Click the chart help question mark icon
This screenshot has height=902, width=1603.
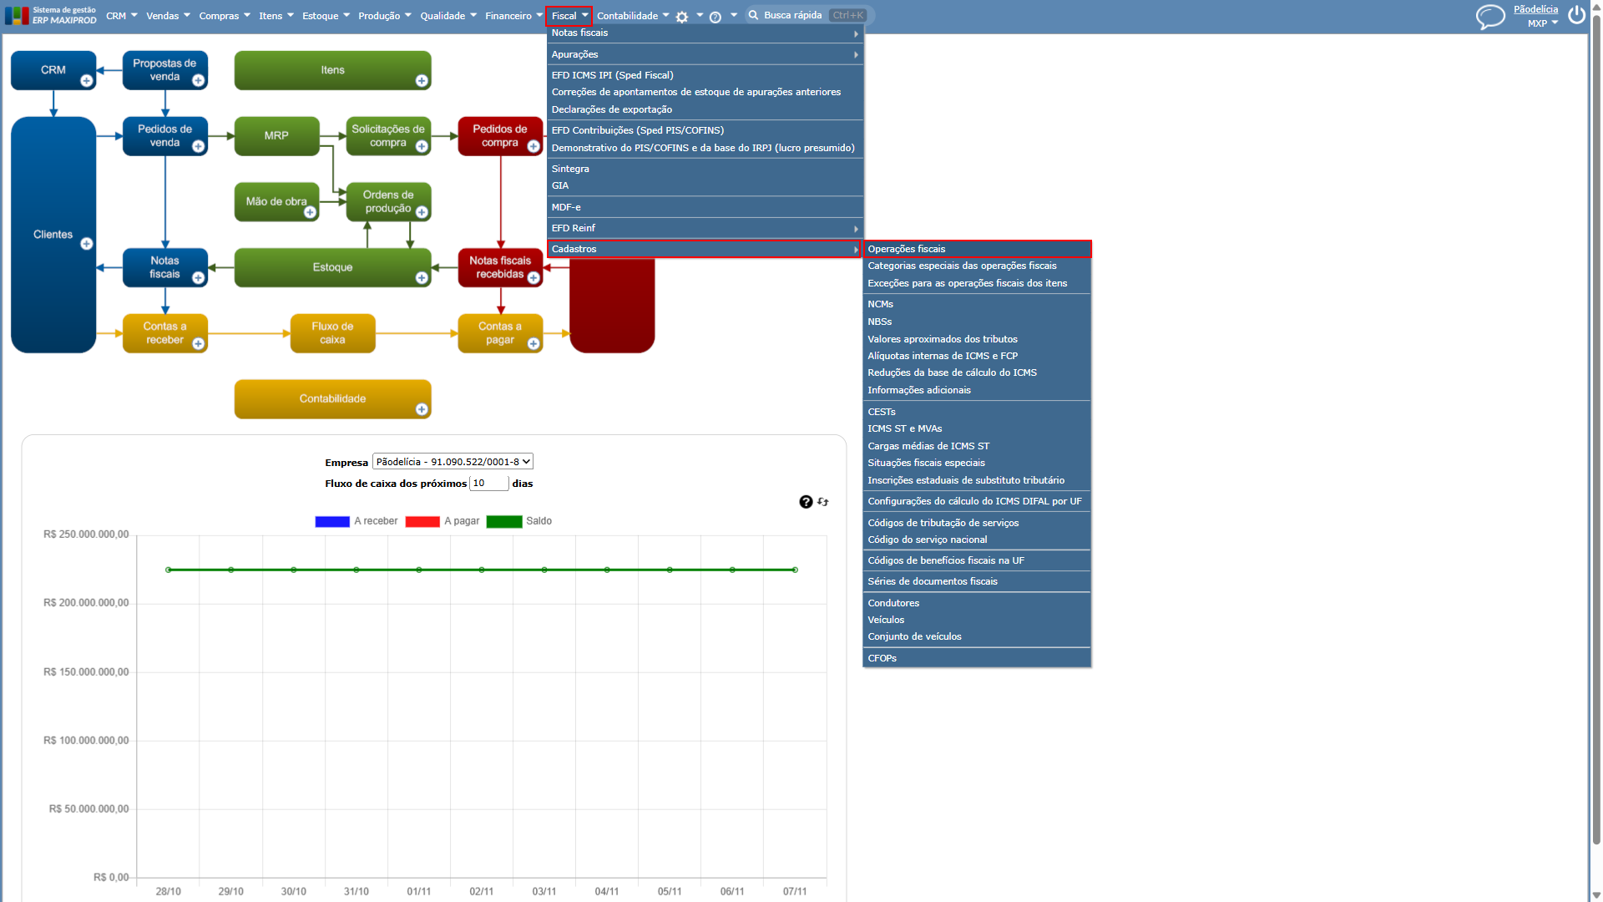click(806, 502)
